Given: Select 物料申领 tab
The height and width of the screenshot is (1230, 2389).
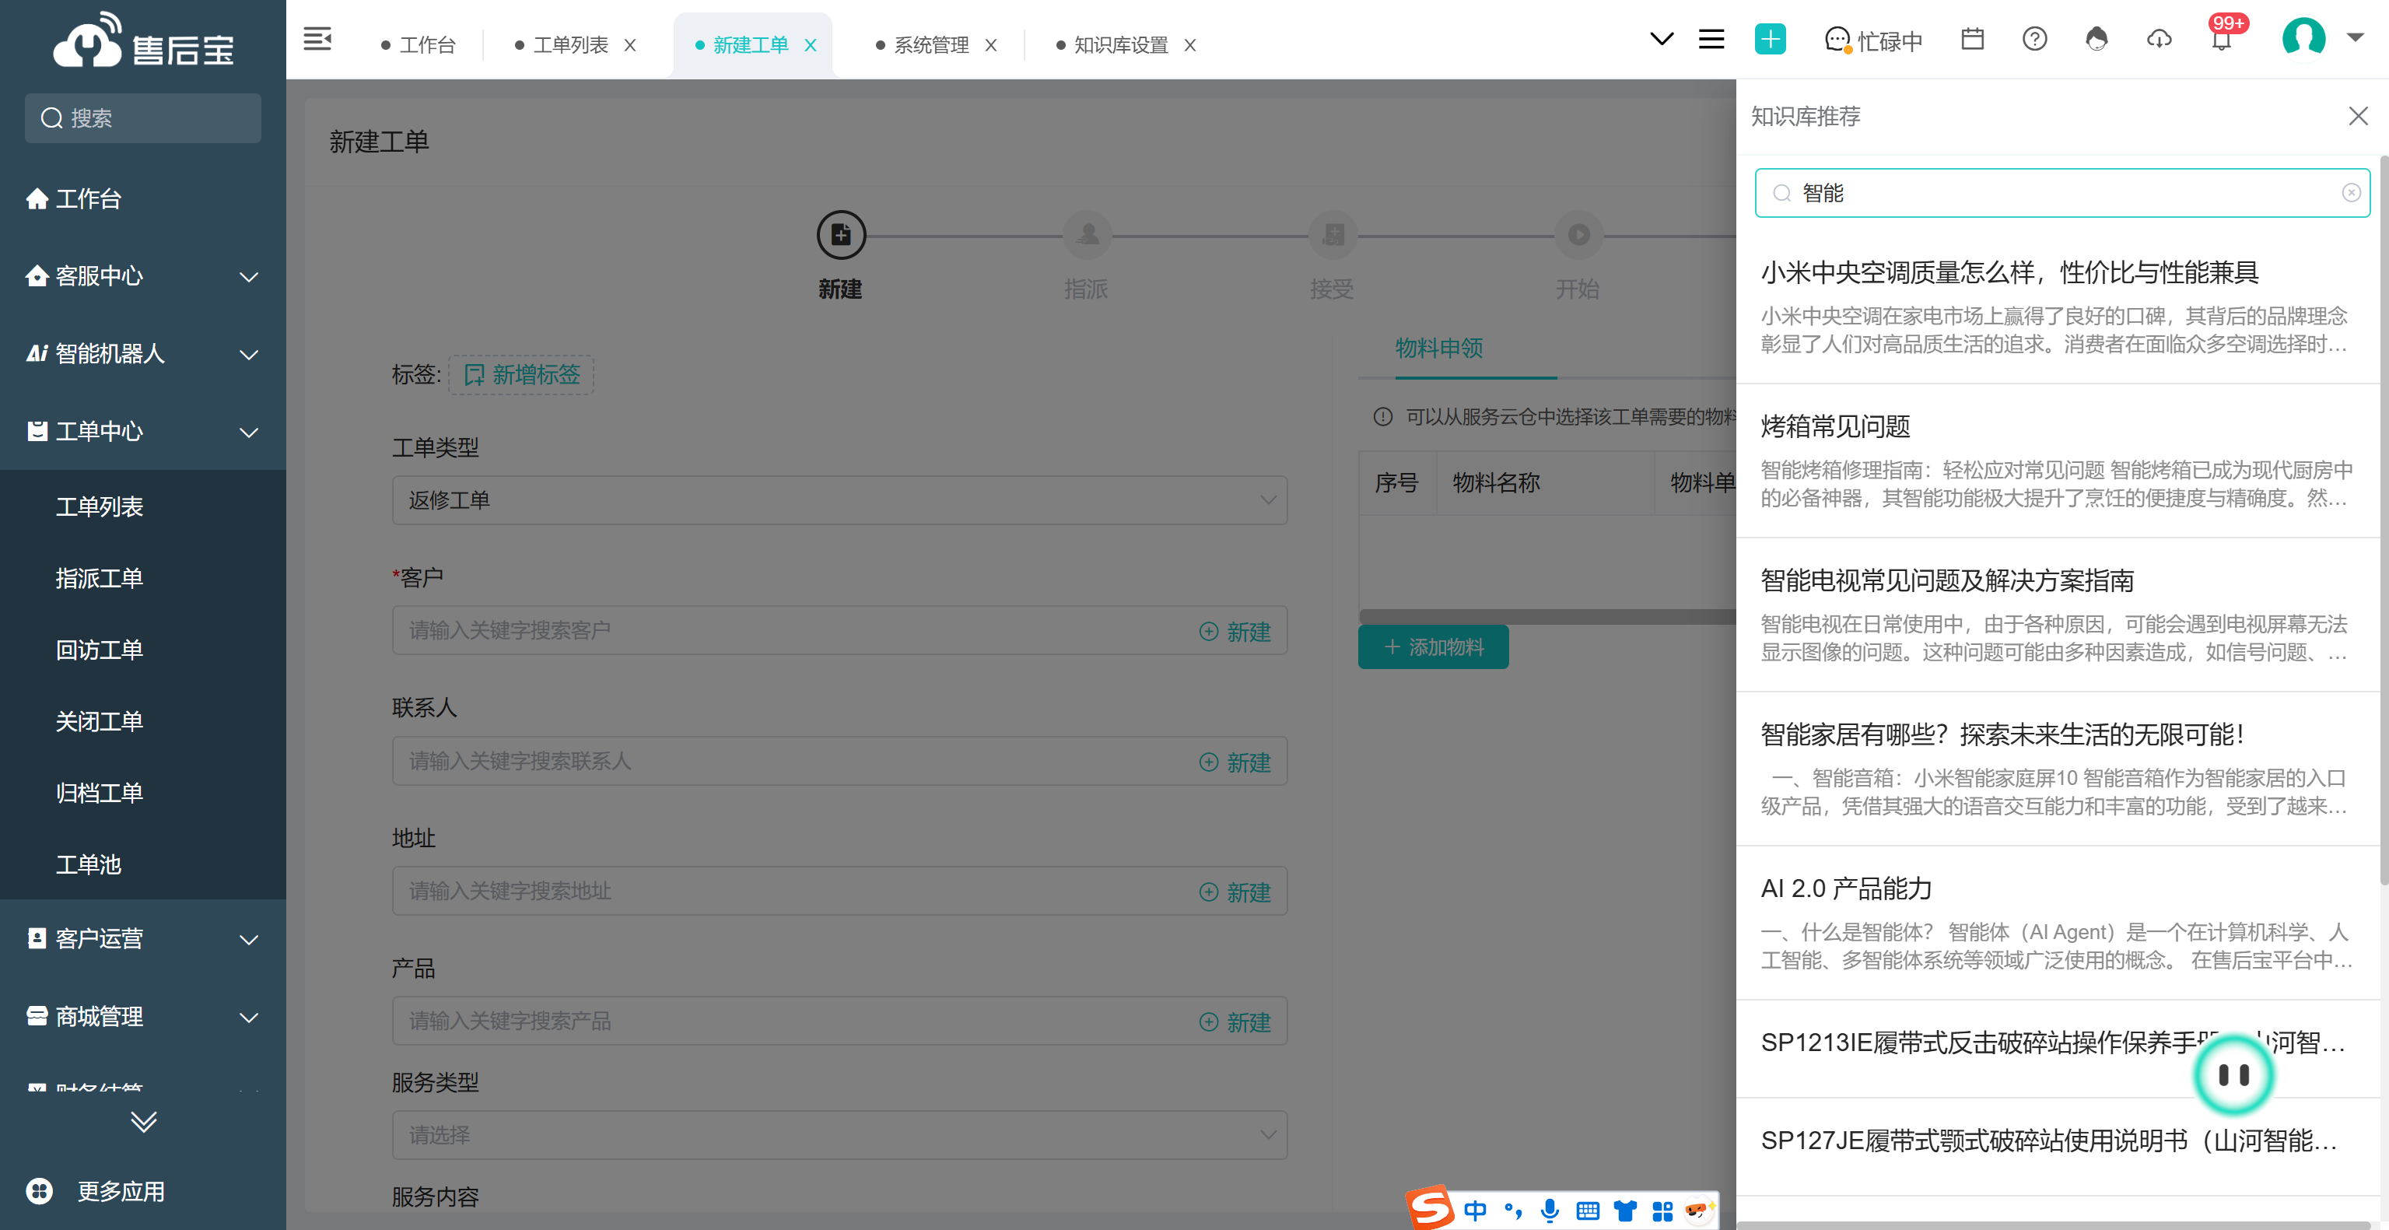Looking at the screenshot, I should [x=1438, y=349].
